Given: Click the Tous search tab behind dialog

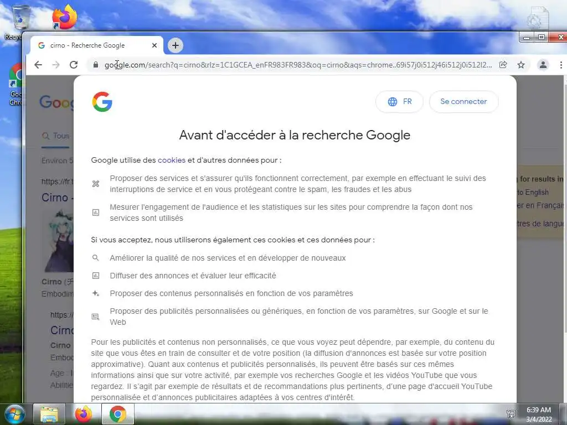Looking at the screenshot, I should click(x=56, y=136).
